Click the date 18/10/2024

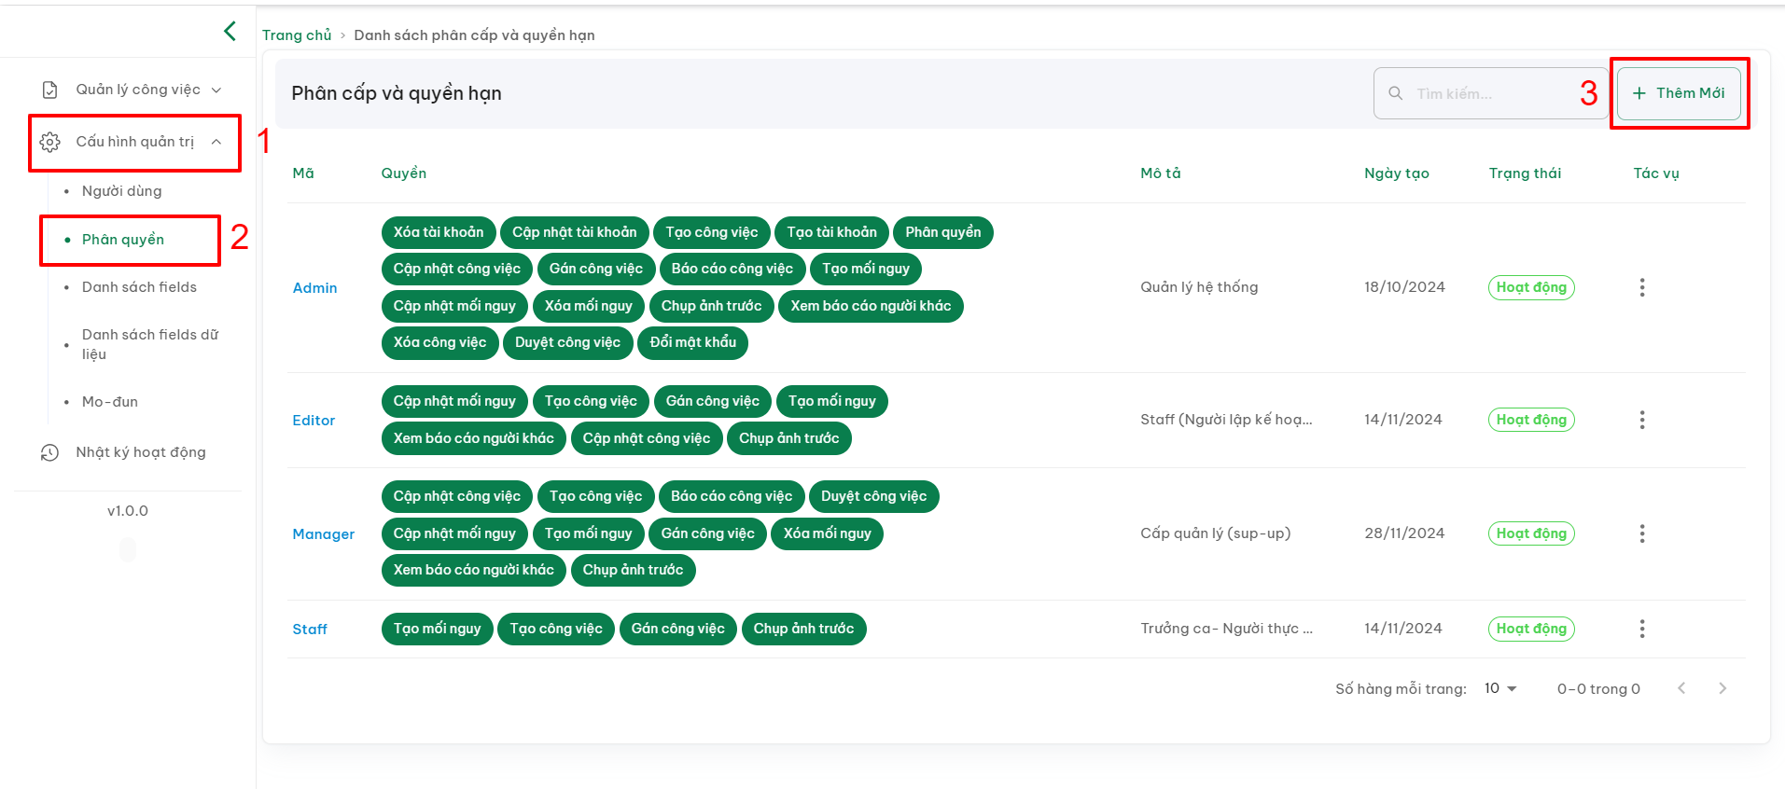(1404, 287)
